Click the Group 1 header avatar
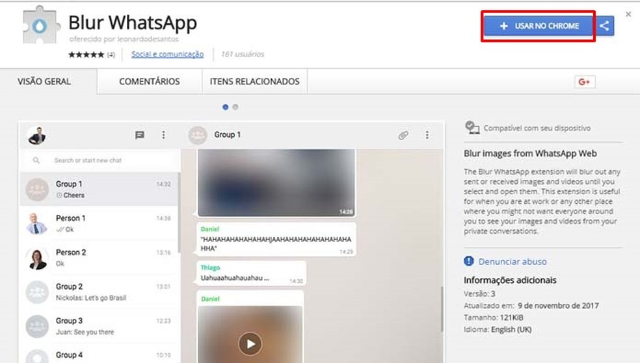640x363 pixels. pyautogui.click(x=198, y=135)
